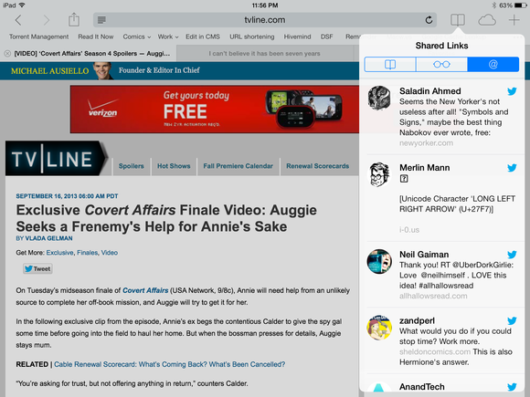Open Hivemind bookmark
530x397 pixels.
pos(297,37)
